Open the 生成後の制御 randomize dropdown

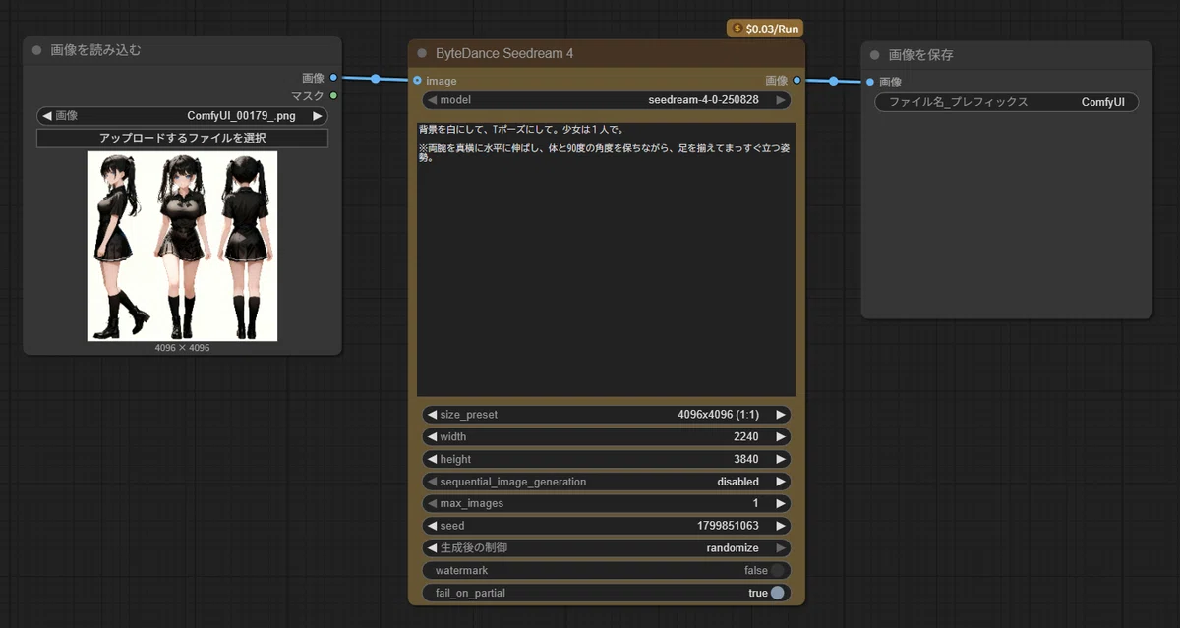pyautogui.click(x=606, y=548)
